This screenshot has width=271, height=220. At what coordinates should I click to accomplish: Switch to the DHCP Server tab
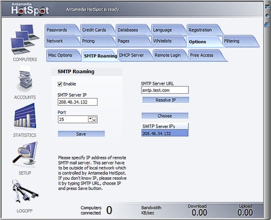[131, 55]
